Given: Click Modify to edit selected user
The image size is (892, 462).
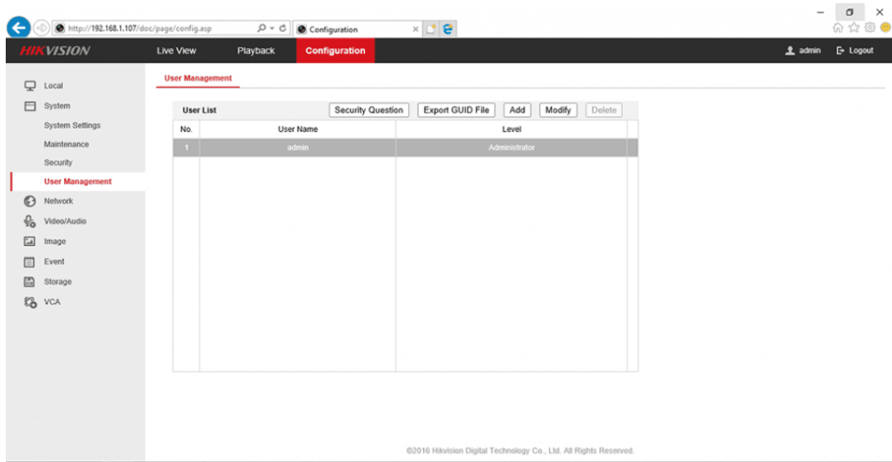Looking at the screenshot, I should [x=557, y=111].
